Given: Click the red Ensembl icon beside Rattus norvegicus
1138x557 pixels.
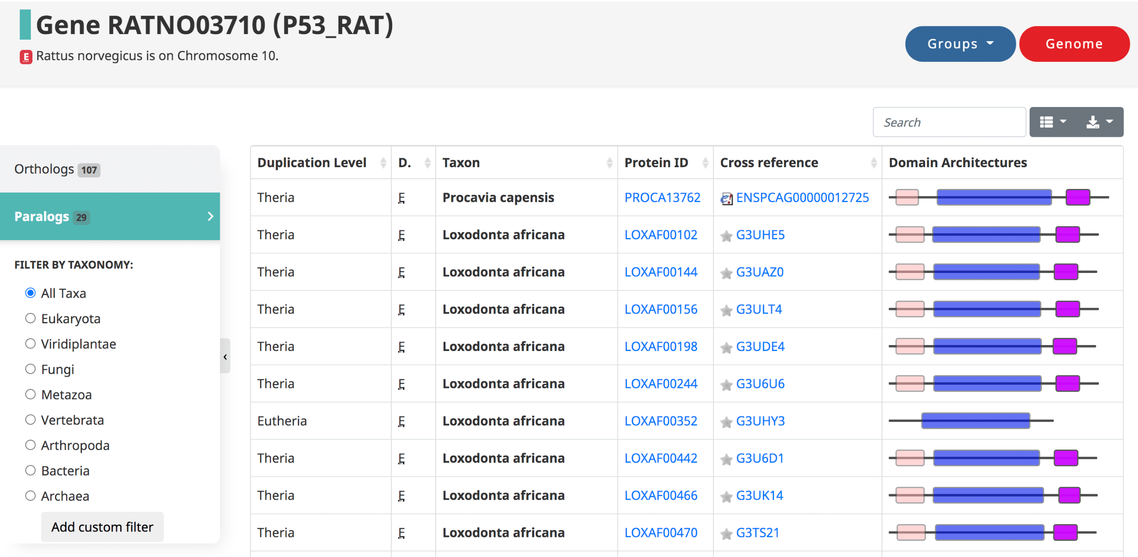Looking at the screenshot, I should (26, 57).
